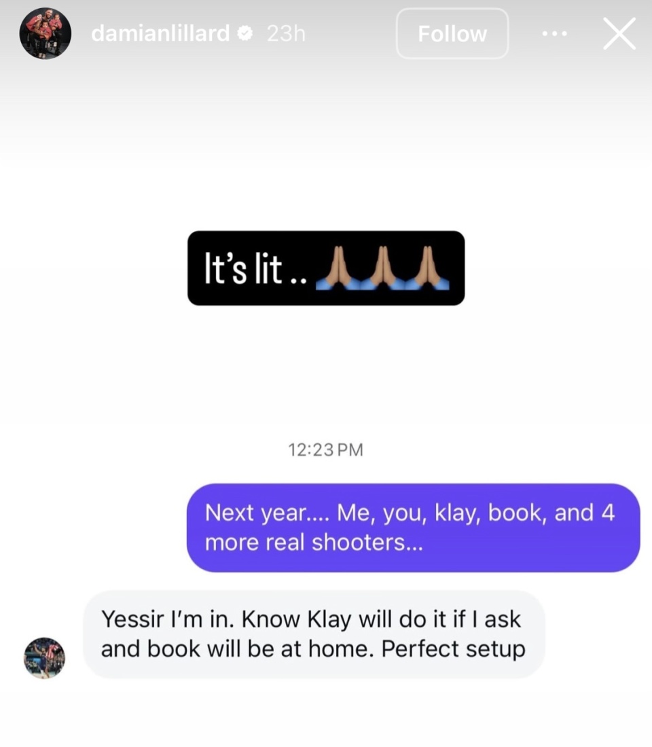This screenshot has width=652, height=747.
Task: Click "Perfect setup" in the reply
Action: point(453,649)
